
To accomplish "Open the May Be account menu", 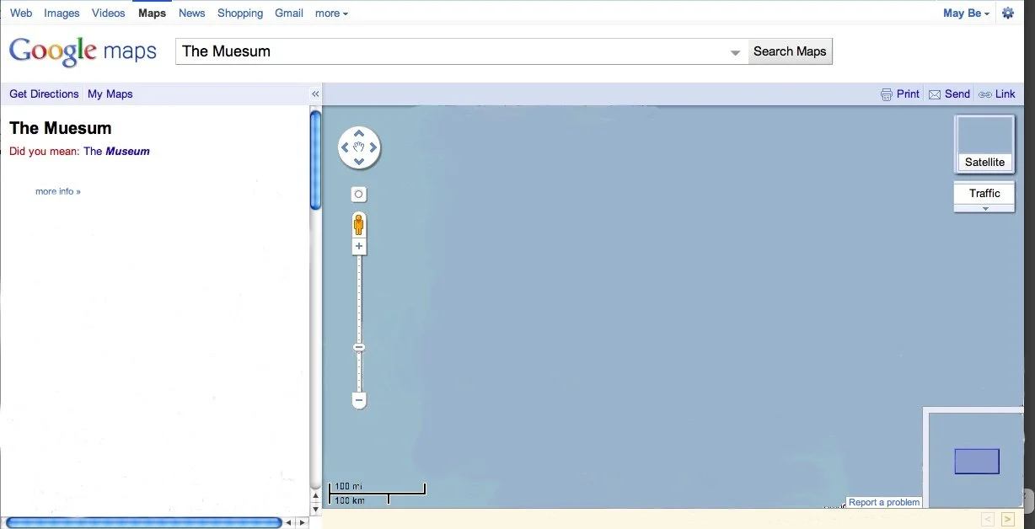I will coord(966,13).
